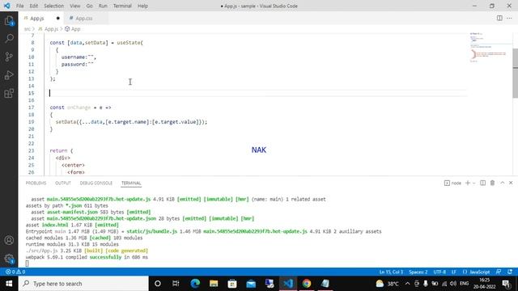Open errors and warnings count in status bar

click(15, 272)
